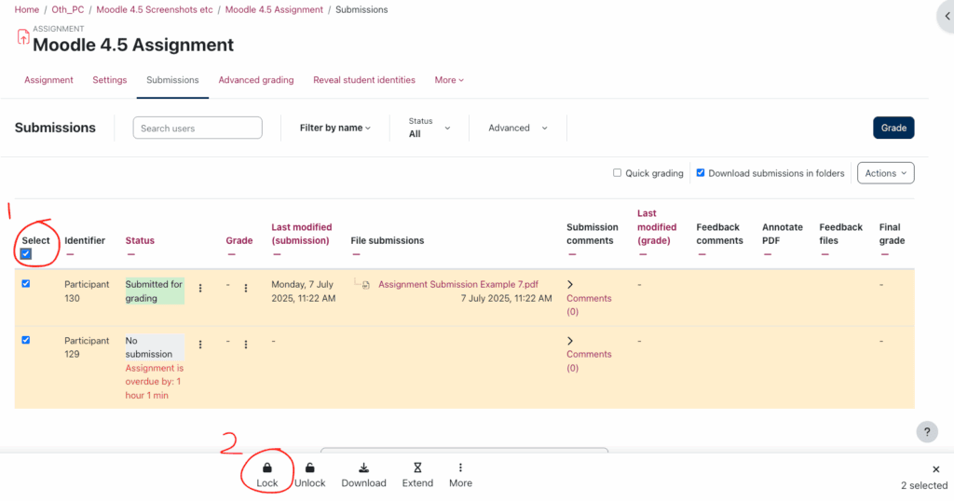Click the blue Grade button
This screenshot has width=954, height=501.
tap(893, 128)
